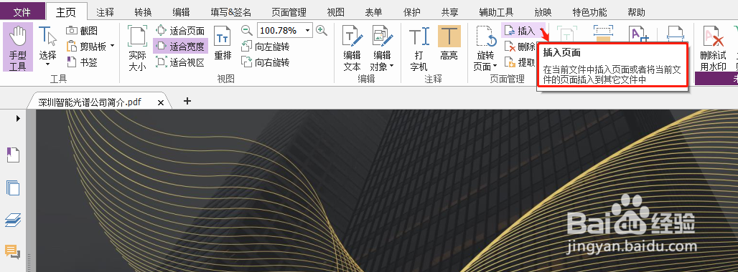Zoom in with the plus magnifier
Image resolution: width=738 pixels, height=272 pixels.
[322, 31]
